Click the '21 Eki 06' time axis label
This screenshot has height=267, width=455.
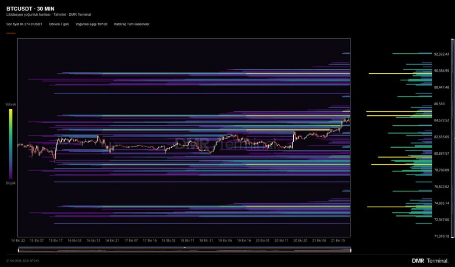coord(319,241)
